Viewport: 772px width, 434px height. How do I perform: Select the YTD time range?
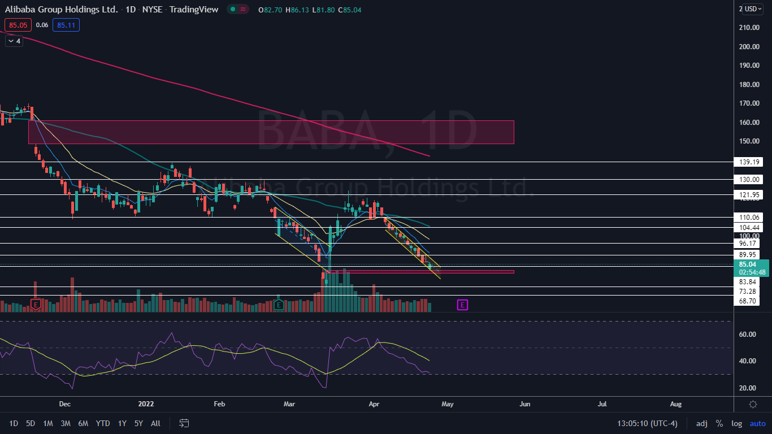point(103,423)
